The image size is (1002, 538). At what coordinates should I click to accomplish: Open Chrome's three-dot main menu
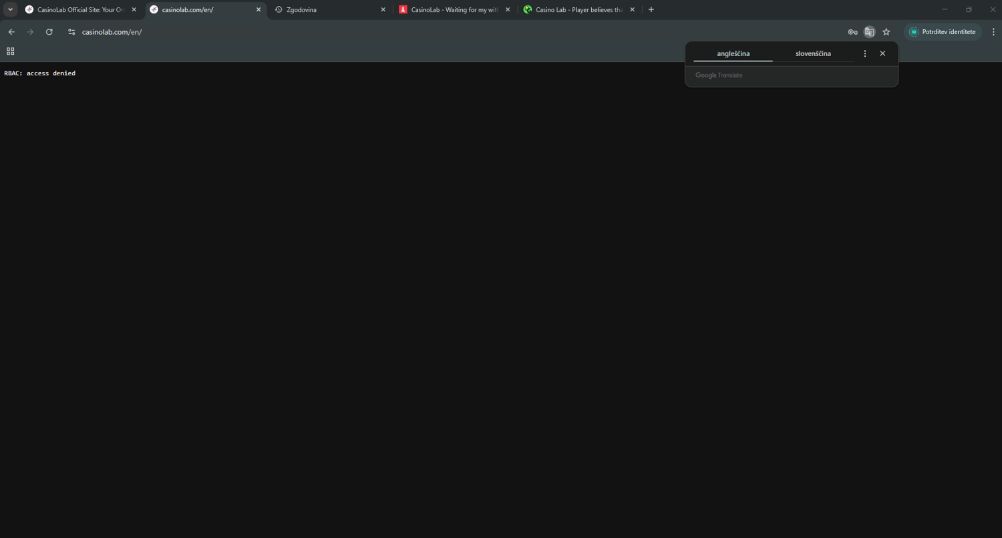click(993, 32)
